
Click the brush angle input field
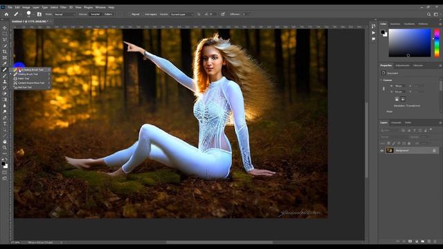[x=213, y=14]
